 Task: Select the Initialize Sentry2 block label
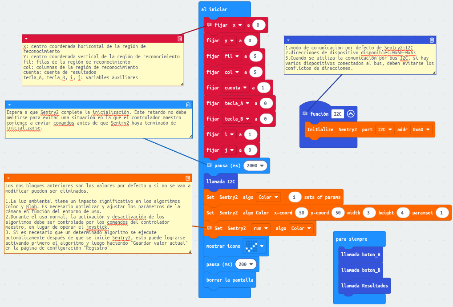pyautogui.click(x=332, y=129)
